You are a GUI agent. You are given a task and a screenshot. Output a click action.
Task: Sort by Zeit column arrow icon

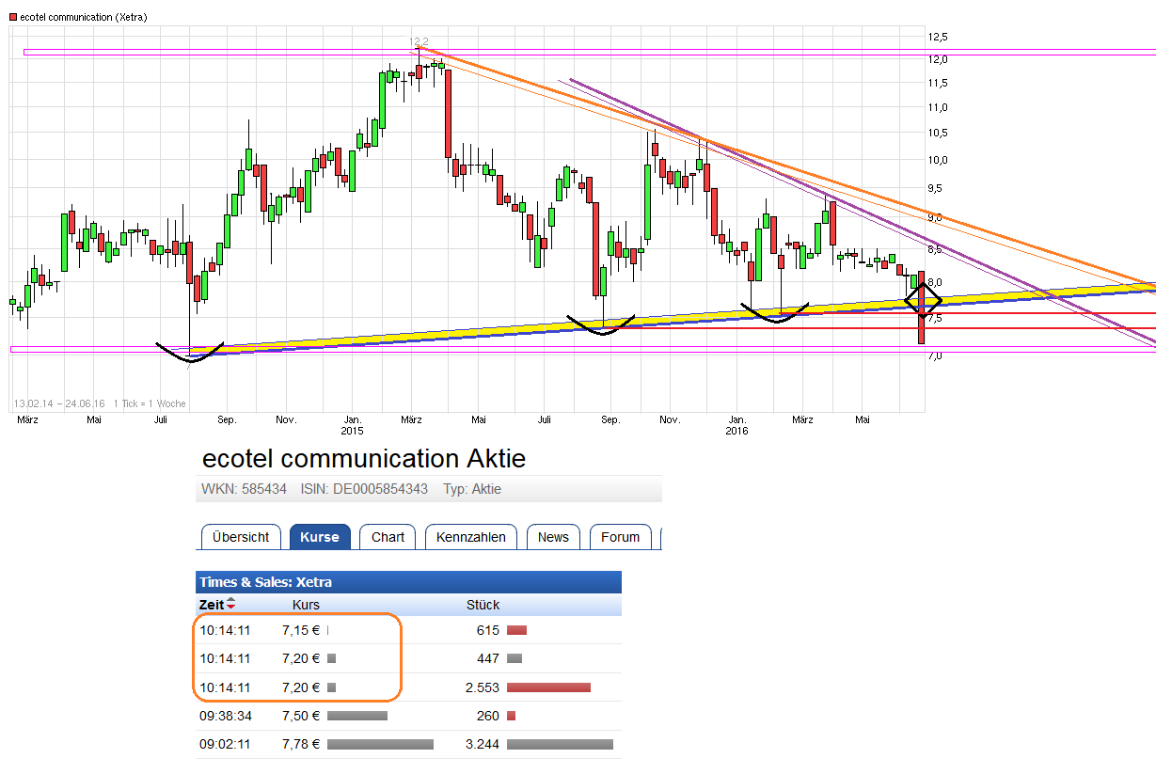231,605
